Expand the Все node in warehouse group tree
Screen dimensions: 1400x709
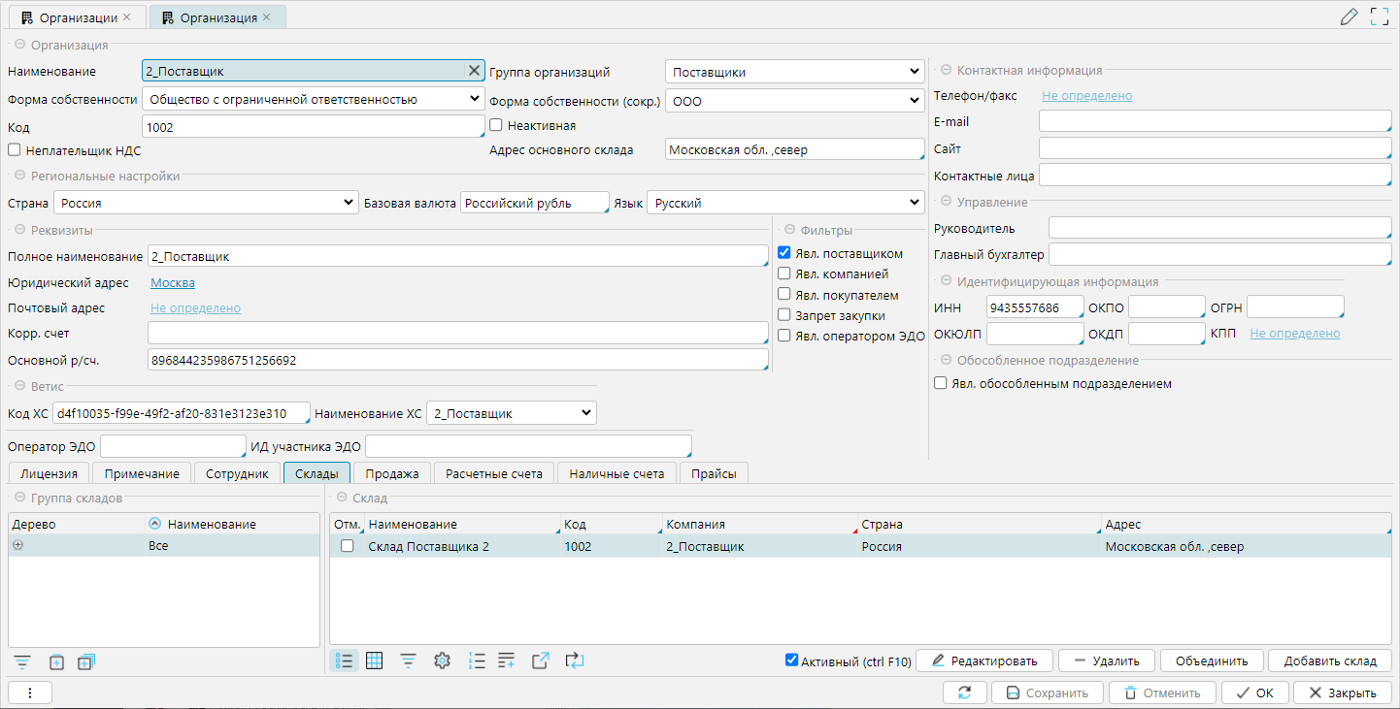(x=17, y=546)
